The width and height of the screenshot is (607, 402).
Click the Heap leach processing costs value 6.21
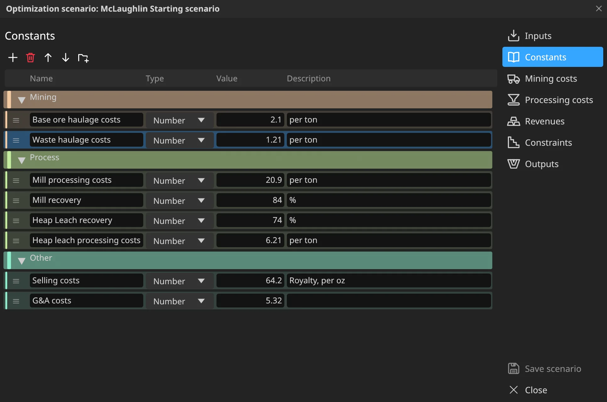click(250, 240)
